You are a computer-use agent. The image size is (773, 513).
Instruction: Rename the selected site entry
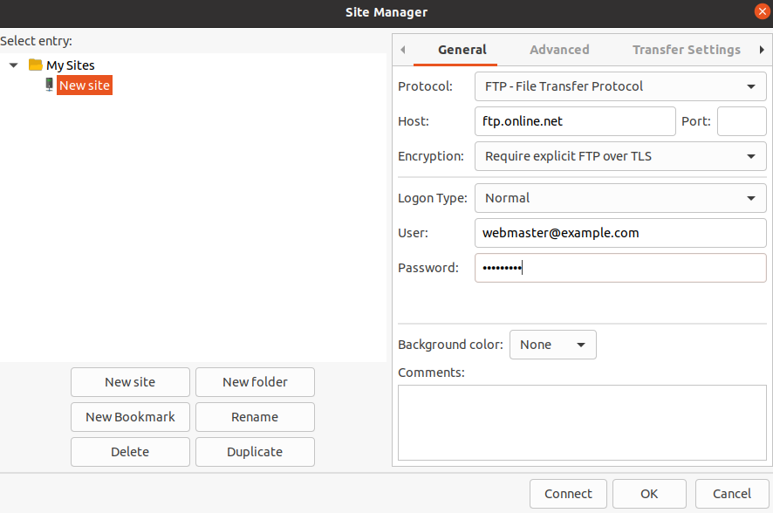255,417
